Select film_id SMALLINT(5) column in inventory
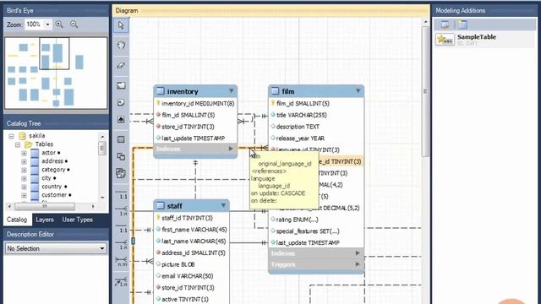The height and width of the screenshot is (304, 541). (189, 115)
